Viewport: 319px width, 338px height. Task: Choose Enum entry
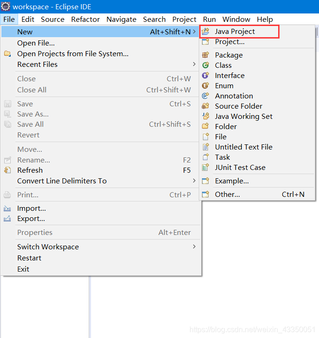(x=257, y=85)
